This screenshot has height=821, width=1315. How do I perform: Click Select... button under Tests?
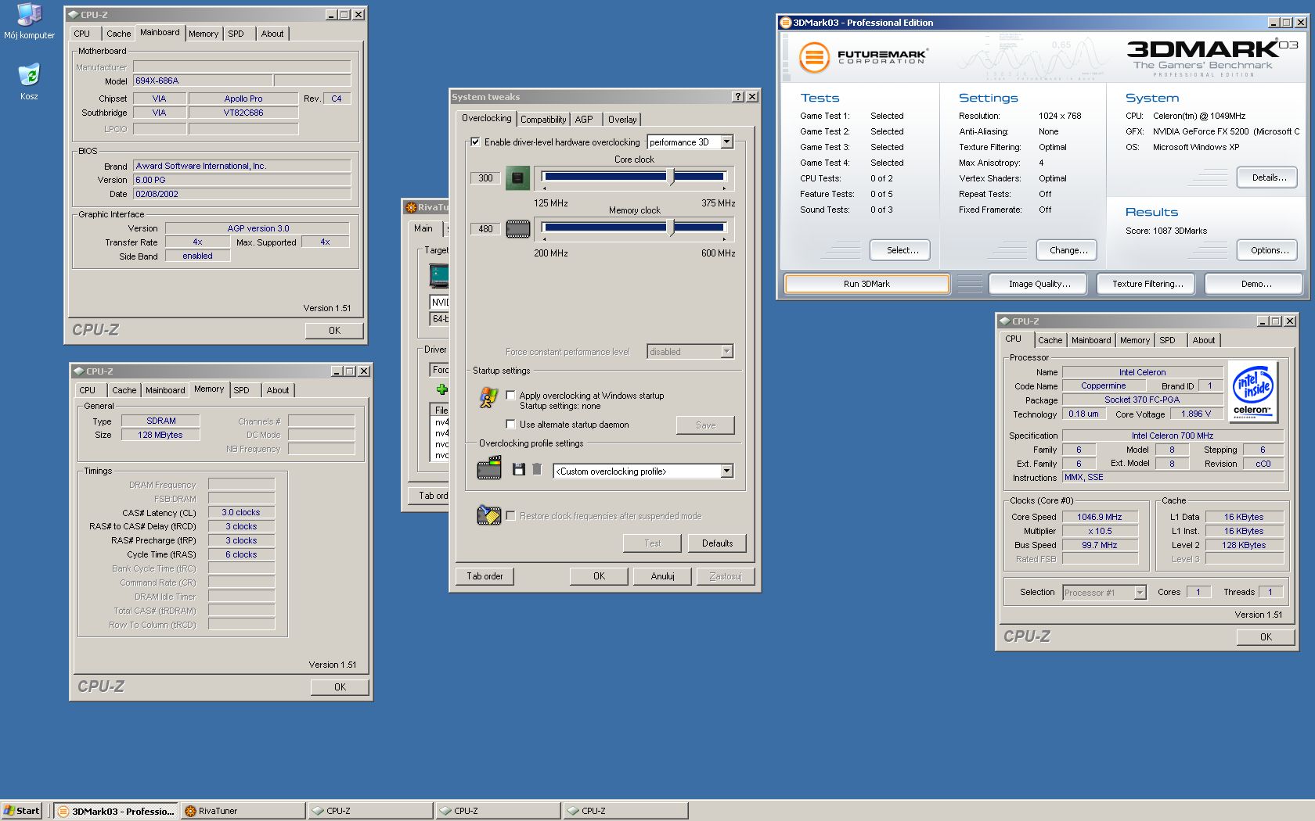899,250
